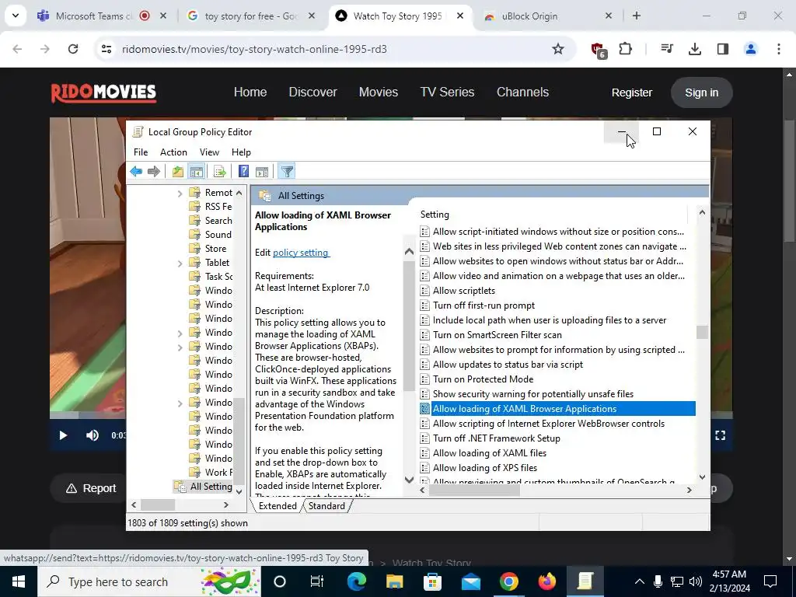Open the Discover page link
This screenshot has height=597, width=796.
click(x=312, y=92)
